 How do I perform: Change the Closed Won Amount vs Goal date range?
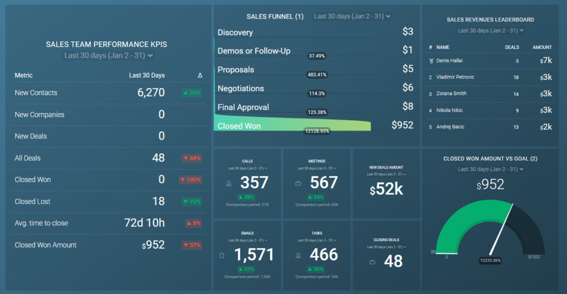point(490,169)
